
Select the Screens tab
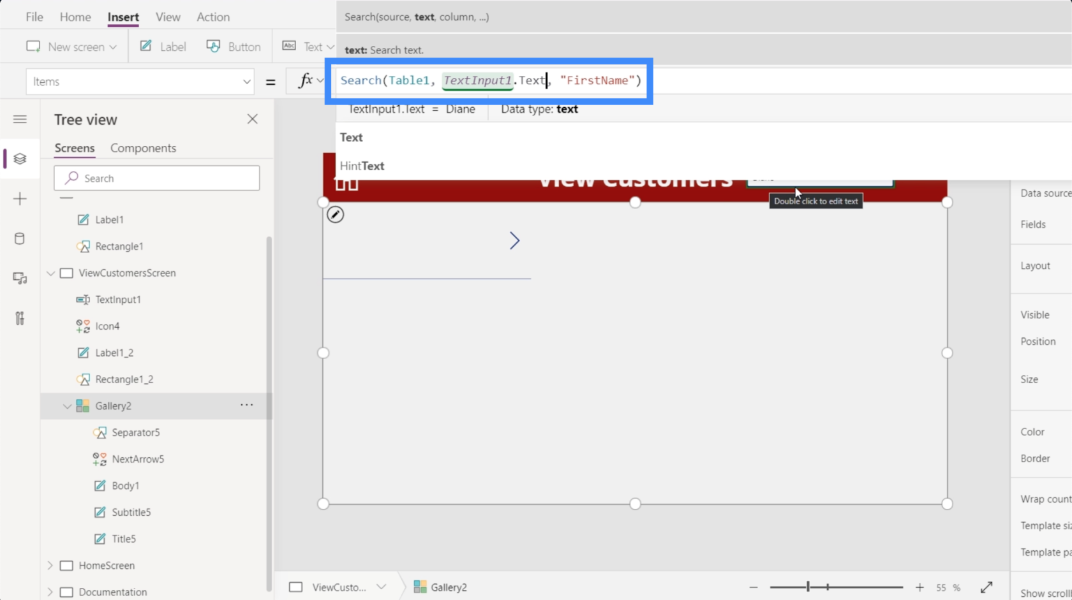[x=75, y=148]
